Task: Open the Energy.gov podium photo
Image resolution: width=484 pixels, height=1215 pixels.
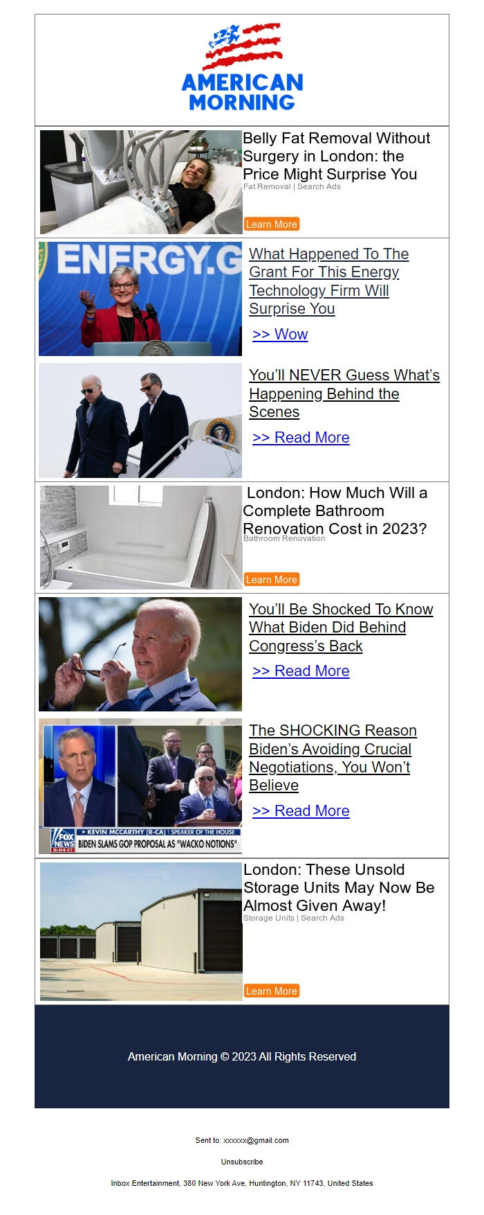Action: pos(140,299)
